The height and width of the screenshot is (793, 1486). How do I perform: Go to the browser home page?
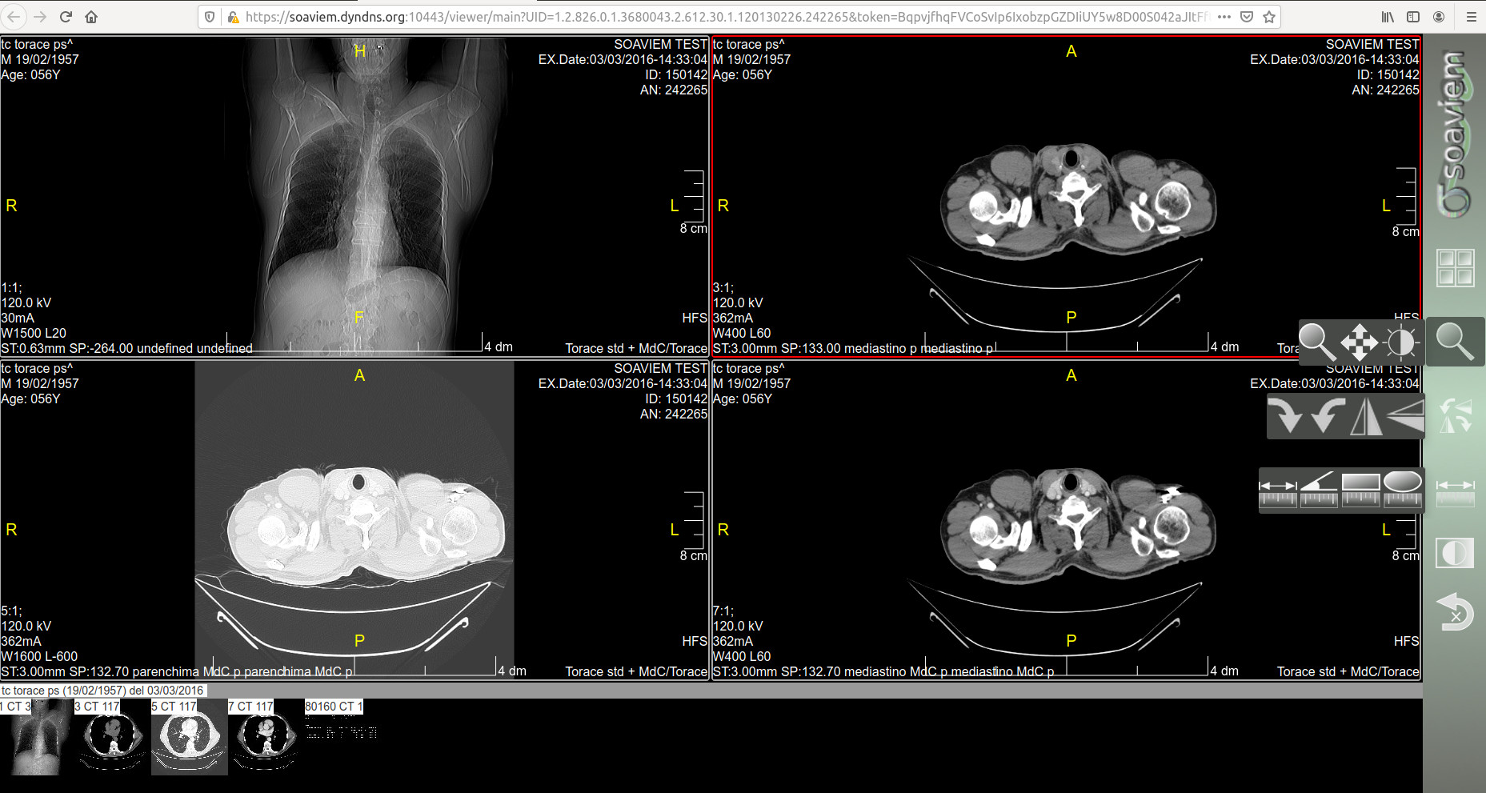point(91,17)
